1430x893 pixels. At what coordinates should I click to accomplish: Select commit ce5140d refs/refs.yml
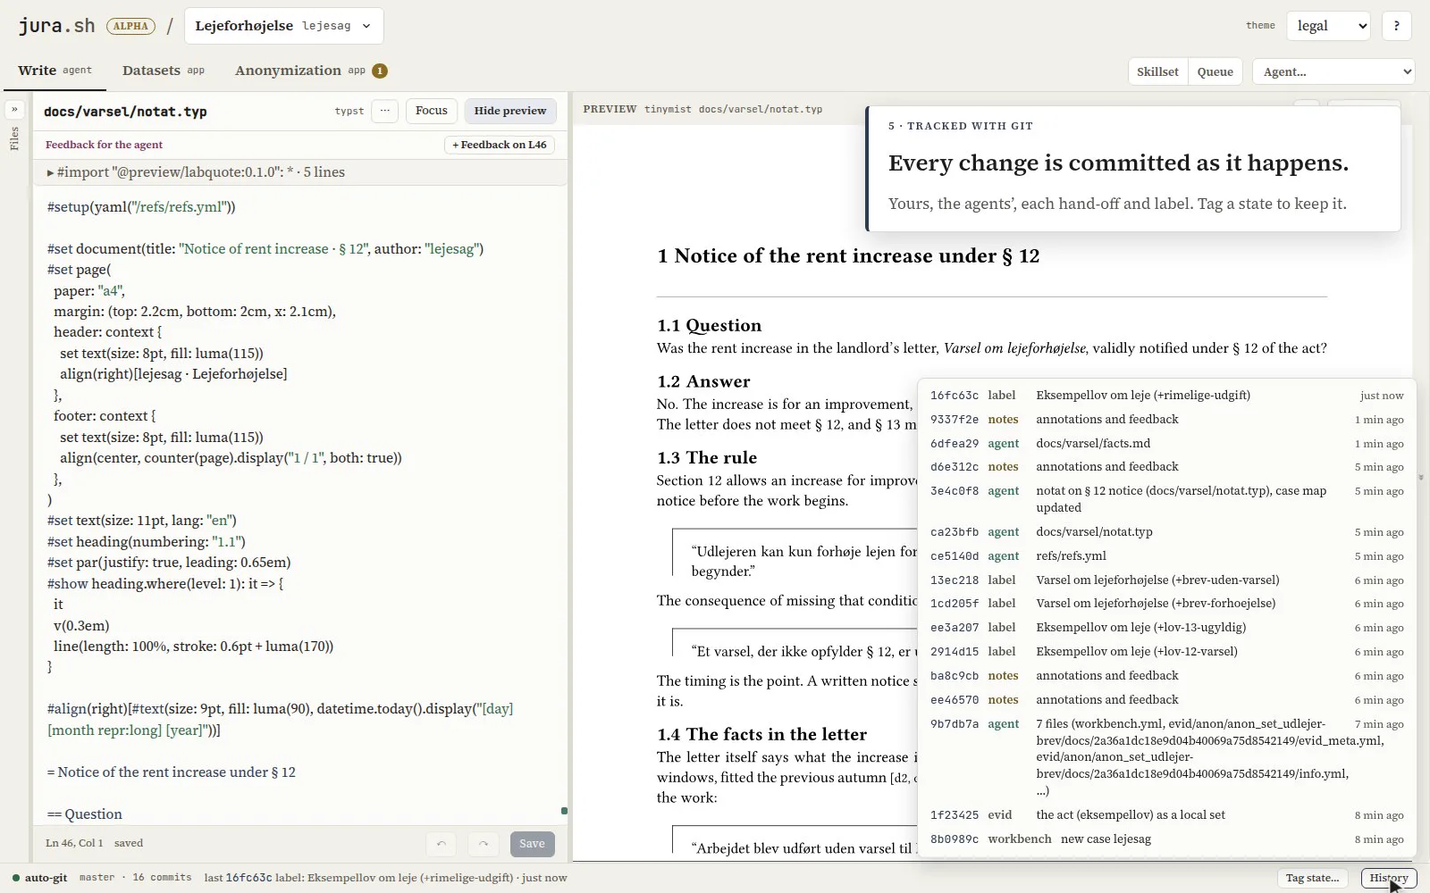[x=1166, y=556]
